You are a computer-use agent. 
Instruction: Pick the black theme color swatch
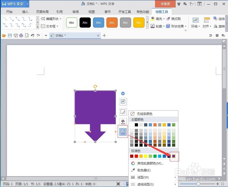tap(136, 125)
